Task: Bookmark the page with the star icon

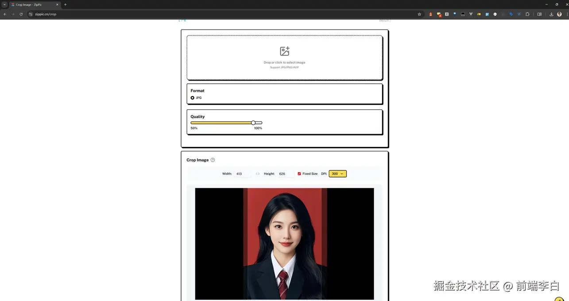Action: coord(419,14)
